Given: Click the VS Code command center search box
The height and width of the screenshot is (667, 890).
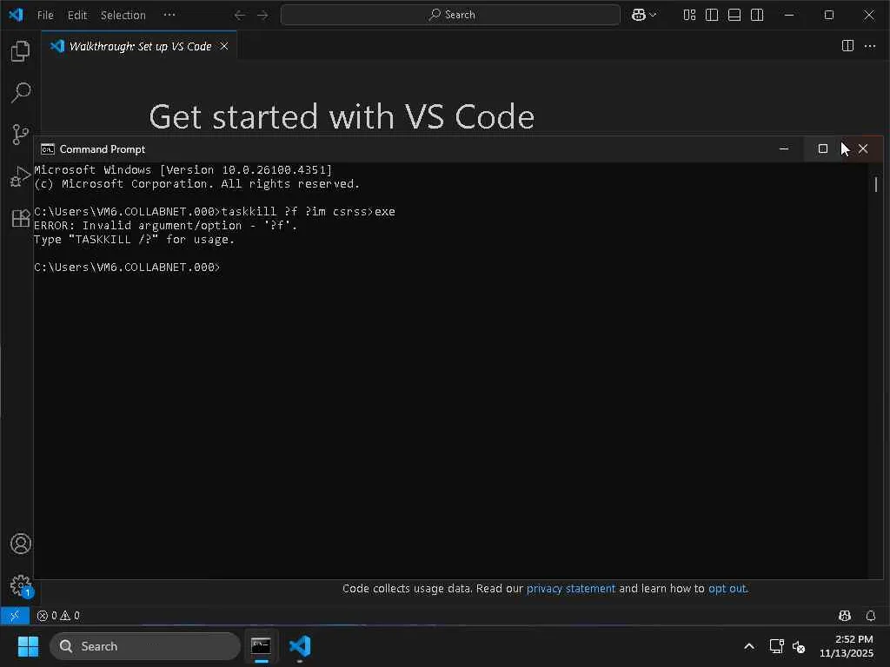Looking at the screenshot, I should [451, 15].
